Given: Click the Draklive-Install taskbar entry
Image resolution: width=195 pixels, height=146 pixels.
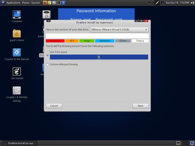Looking at the screenshot, I should (20, 143).
